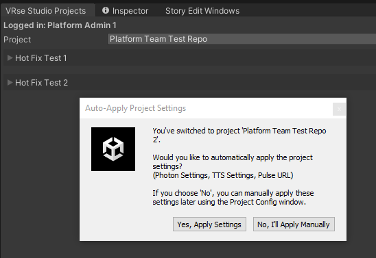Expand the Hot Fix Test 1 foldout arrow
This screenshot has width=376, height=258.
(10, 58)
